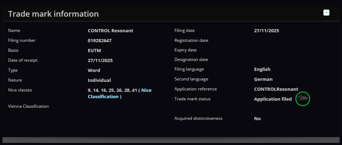Image resolution: width=342 pixels, height=145 pixels.
Task: Click the German second language value
Action: click(263, 79)
